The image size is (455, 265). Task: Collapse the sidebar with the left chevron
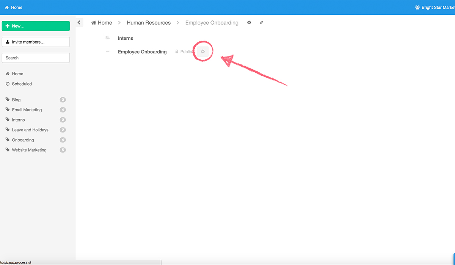[79, 23]
